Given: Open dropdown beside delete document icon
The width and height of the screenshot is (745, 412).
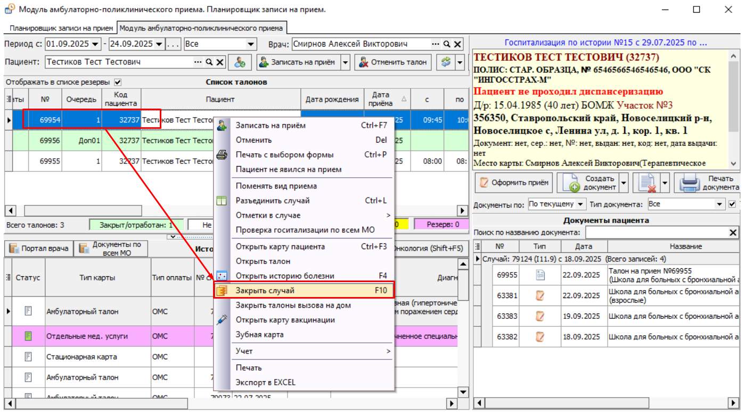Looking at the screenshot, I should 665,183.
